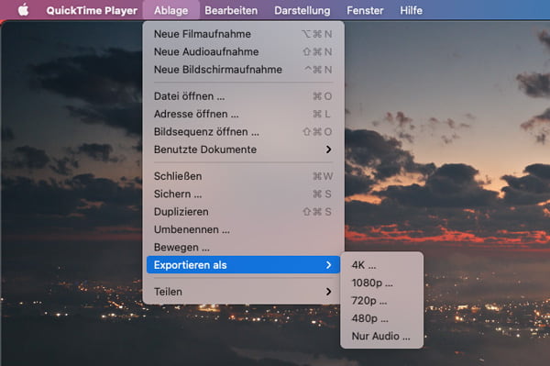The height and width of the screenshot is (366, 550).
Task: Select the highlighted Exportieren als entry
Action: 243,264
